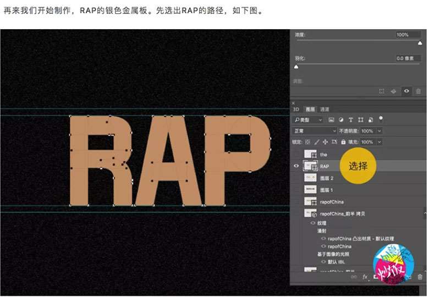Screen dimensions: 429x297
Task: Toggle 纹理 textures eye icon
Action: click(313, 223)
